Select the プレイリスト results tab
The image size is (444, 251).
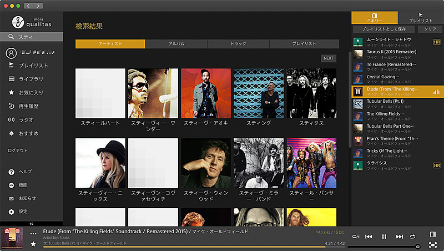point(304,44)
